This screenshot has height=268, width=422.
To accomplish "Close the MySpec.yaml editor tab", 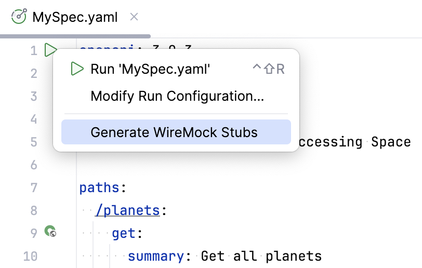I will pos(134,17).
